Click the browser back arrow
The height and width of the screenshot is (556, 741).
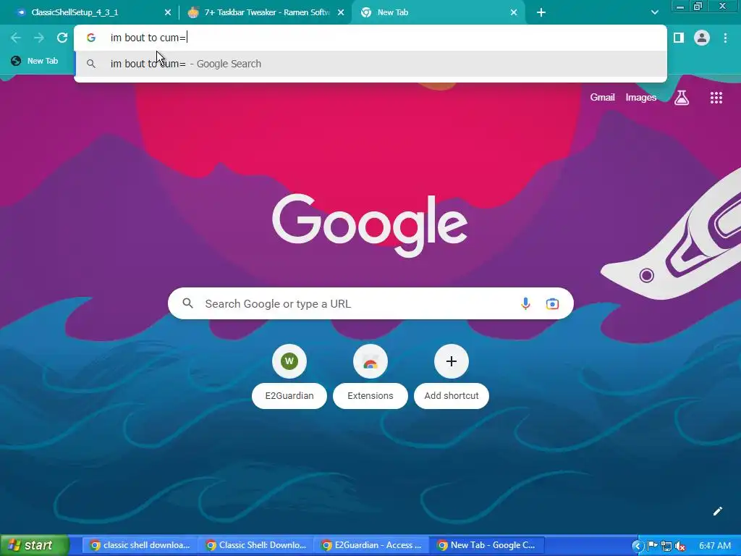pyautogui.click(x=16, y=38)
